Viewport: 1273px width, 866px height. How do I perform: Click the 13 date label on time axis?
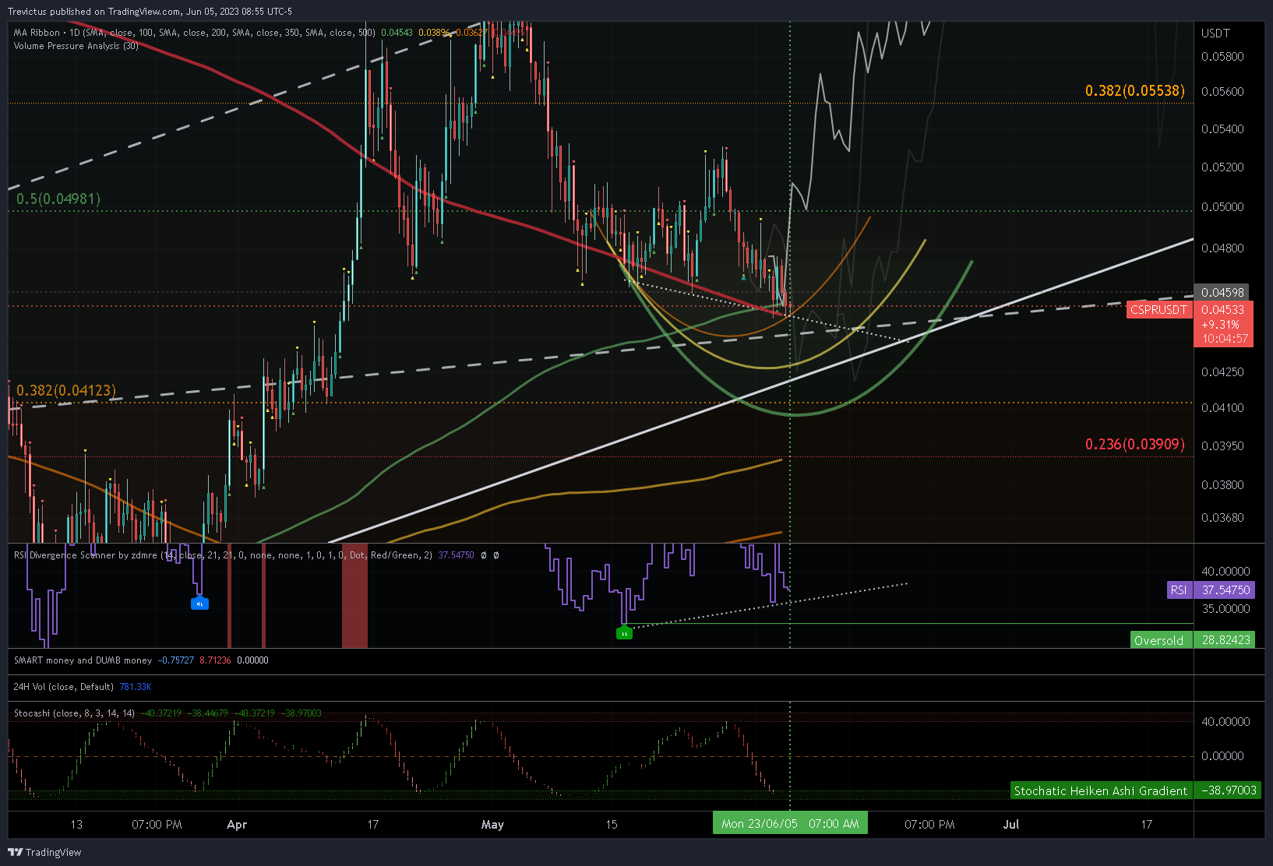[76, 824]
